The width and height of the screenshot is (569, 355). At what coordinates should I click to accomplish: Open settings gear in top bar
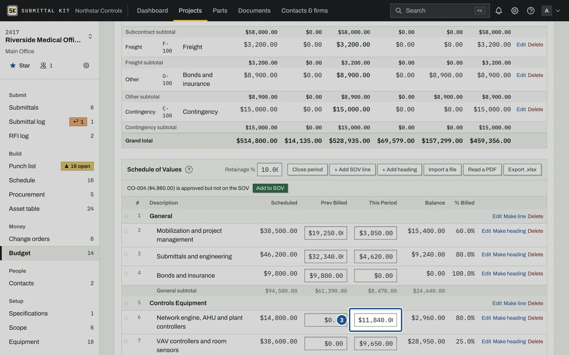coord(515,11)
